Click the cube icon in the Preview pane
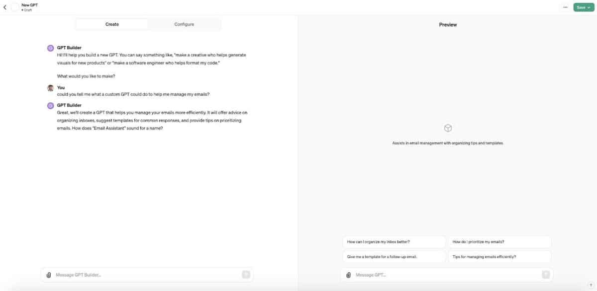This screenshot has height=291, width=597. [x=448, y=128]
